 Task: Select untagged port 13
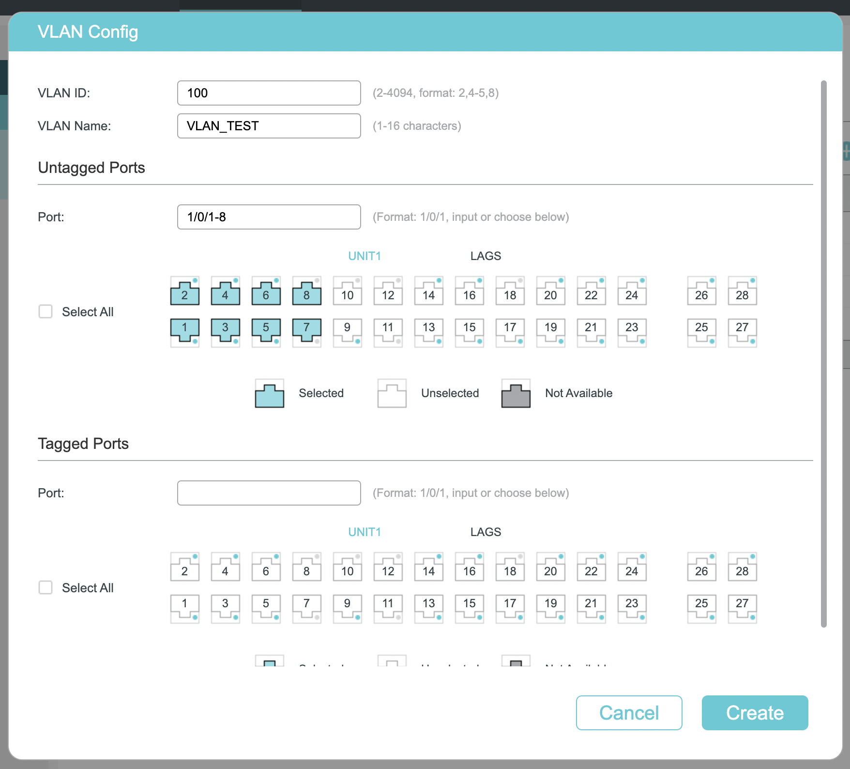pyautogui.click(x=429, y=333)
